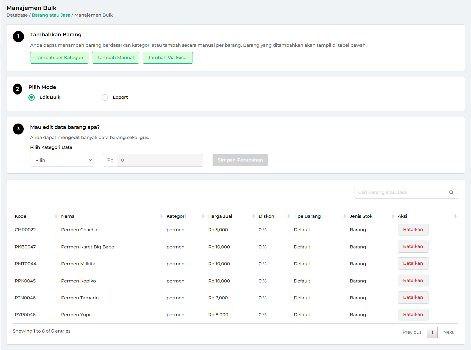
Task: Click Tambah per Kategori button
Action: coord(59,58)
